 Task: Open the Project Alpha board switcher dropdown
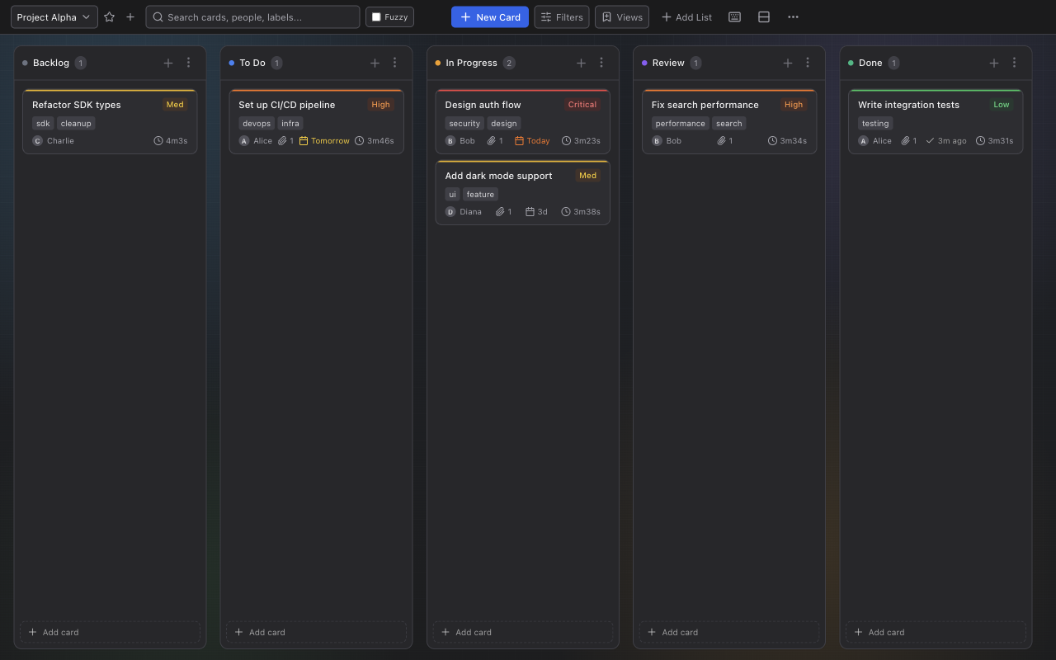tap(54, 16)
